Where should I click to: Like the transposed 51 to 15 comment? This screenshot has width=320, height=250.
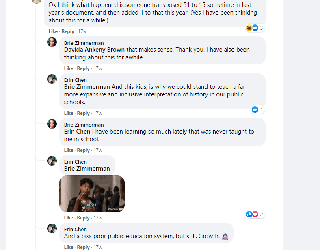(x=53, y=31)
